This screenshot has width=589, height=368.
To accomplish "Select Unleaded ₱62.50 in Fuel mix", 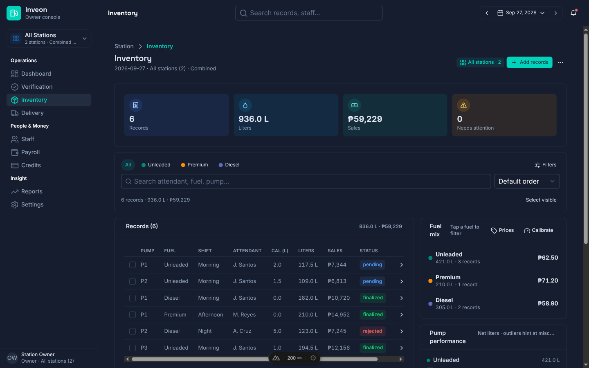I will pyautogui.click(x=493, y=258).
